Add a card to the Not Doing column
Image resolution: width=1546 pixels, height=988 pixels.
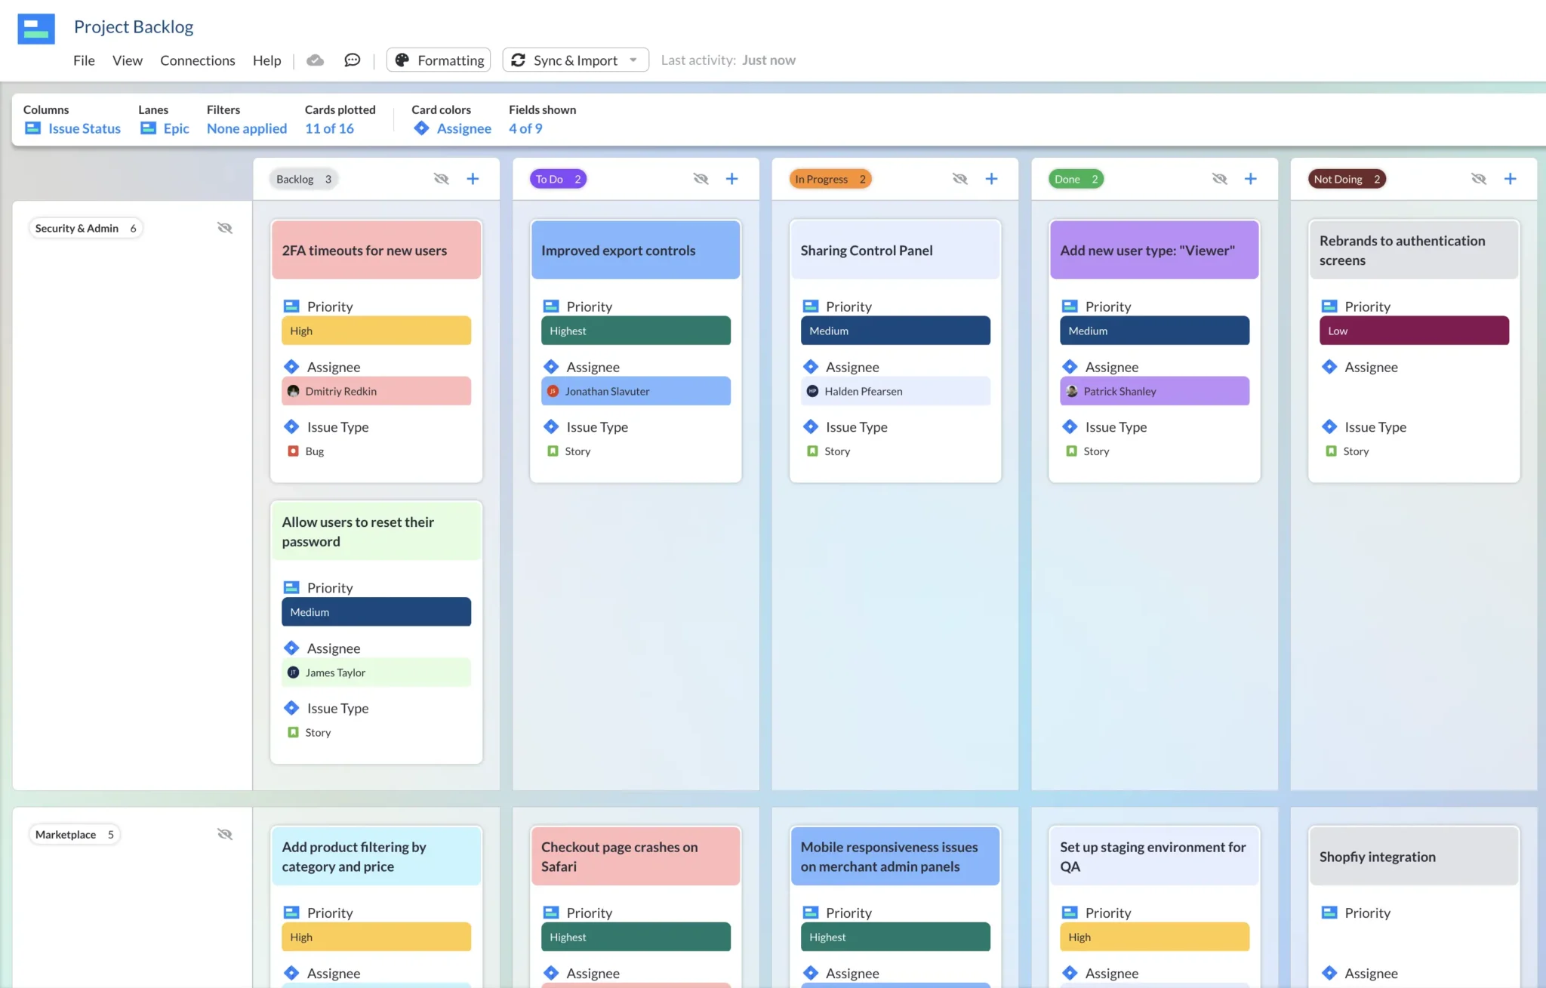(x=1510, y=179)
